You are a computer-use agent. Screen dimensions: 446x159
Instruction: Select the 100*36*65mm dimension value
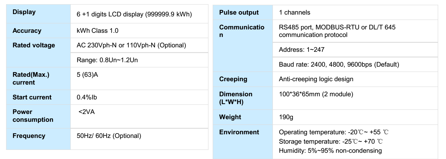(316, 94)
